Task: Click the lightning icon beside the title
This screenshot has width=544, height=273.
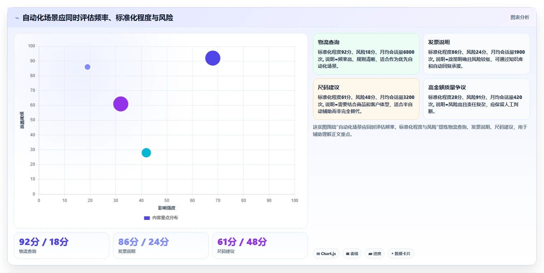Action: (x=17, y=18)
